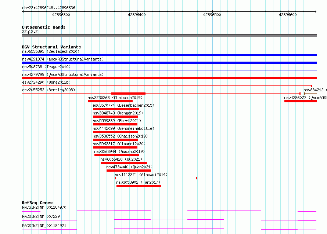This screenshot has height=234, width=327.
Task: Open the nsv508738 (Teague2010) variant label
Action: 46,67
